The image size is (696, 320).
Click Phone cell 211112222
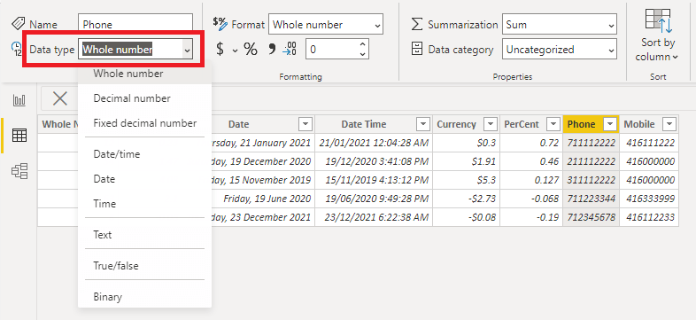[592, 161]
